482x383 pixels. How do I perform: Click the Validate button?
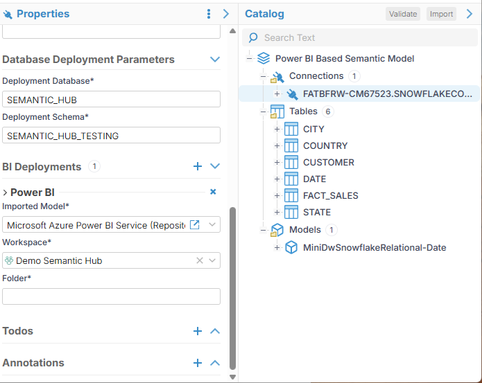403,14
